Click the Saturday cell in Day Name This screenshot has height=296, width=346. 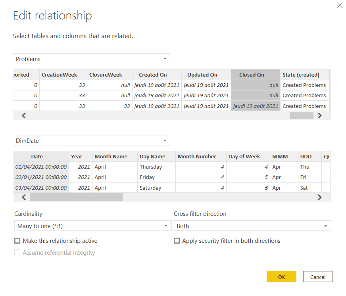coord(156,188)
